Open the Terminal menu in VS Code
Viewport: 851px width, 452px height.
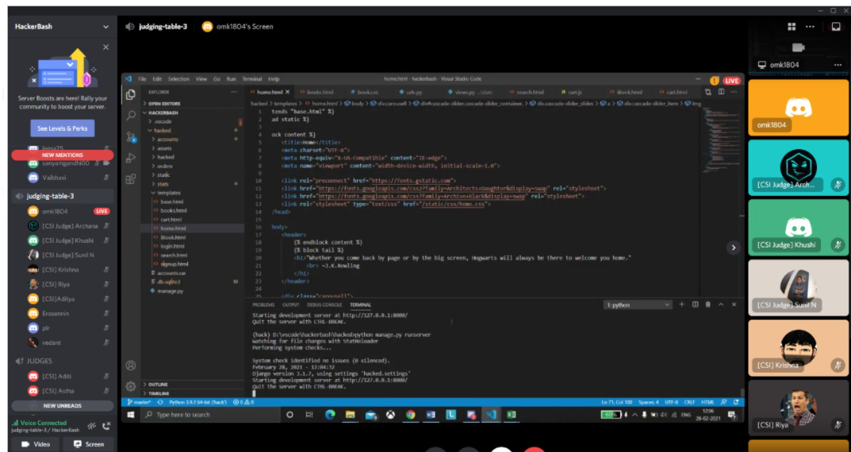pyautogui.click(x=252, y=79)
